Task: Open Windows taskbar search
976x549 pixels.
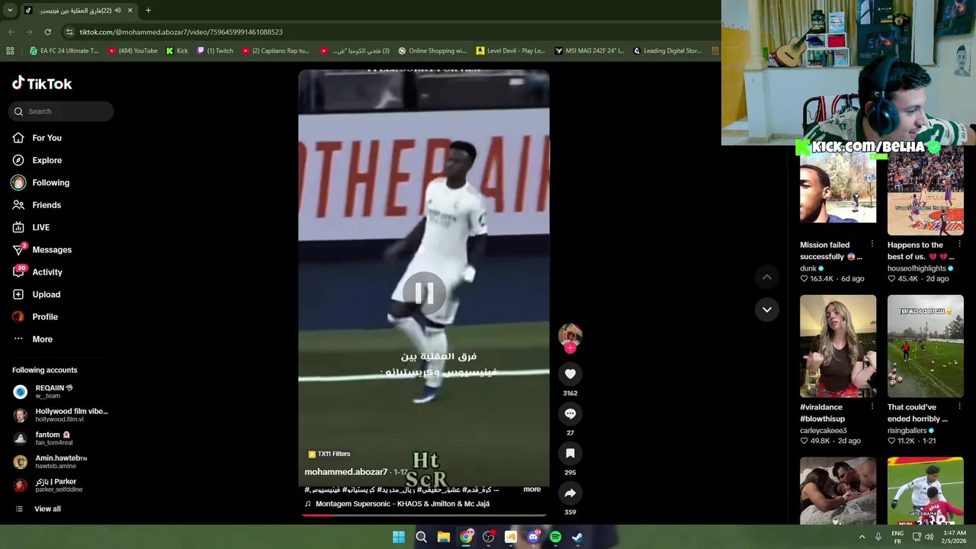Action: [x=421, y=537]
